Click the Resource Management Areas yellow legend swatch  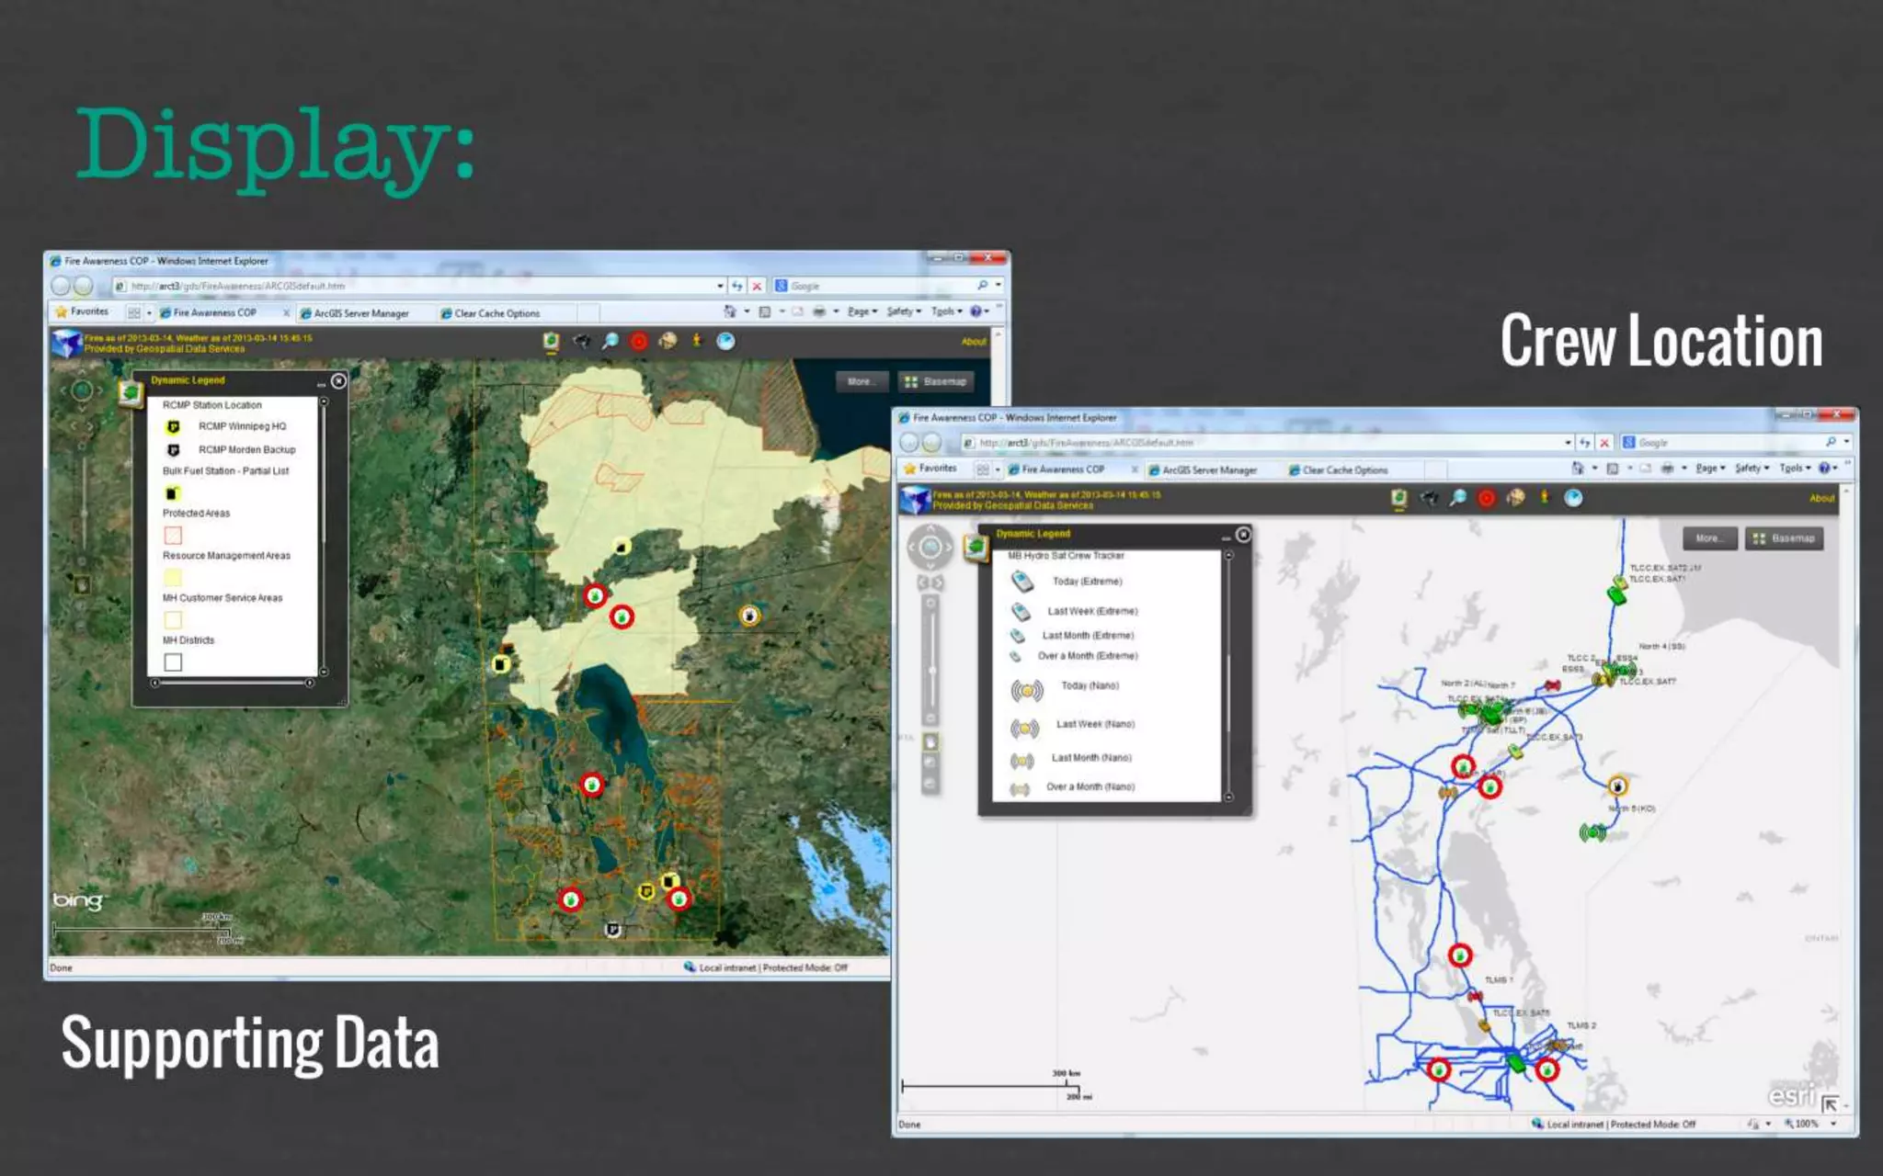[x=173, y=577]
